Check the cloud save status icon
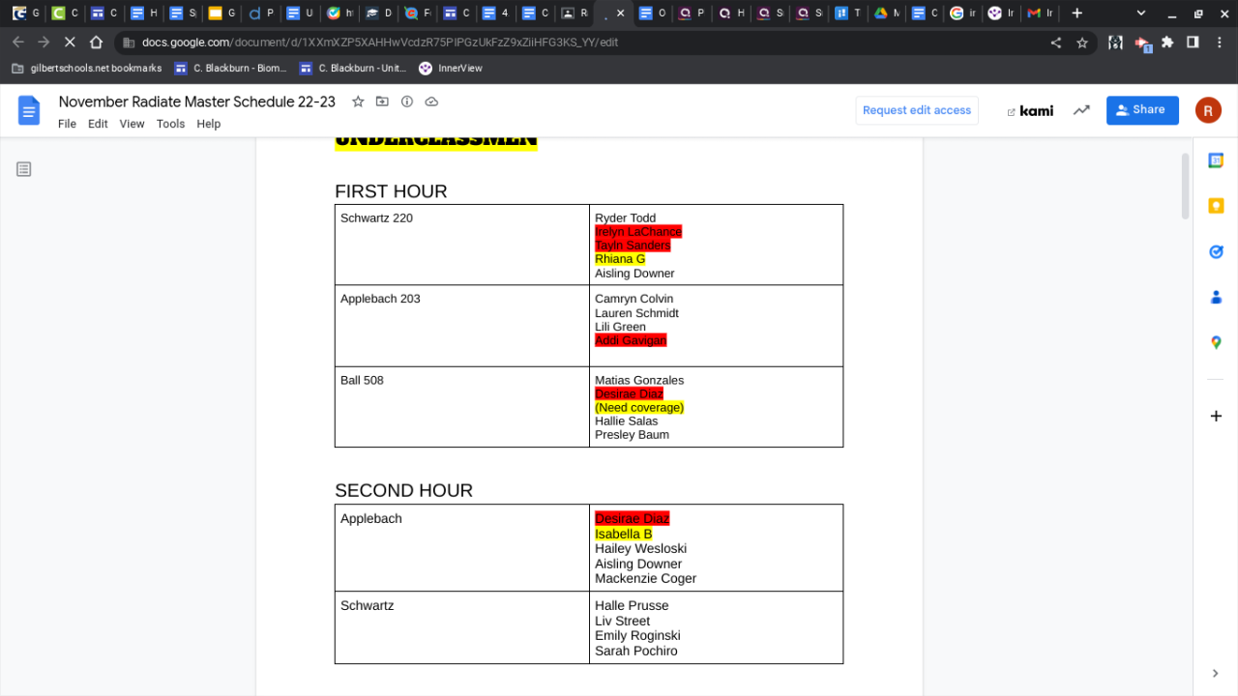The image size is (1238, 696). (x=431, y=101)
